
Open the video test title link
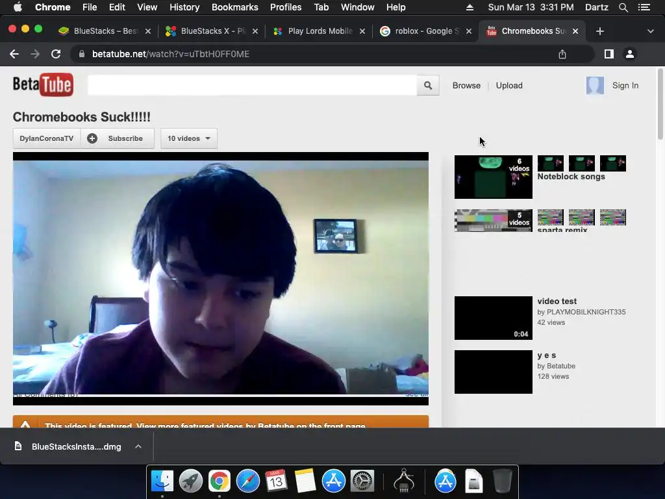click(x=557, y=301)
